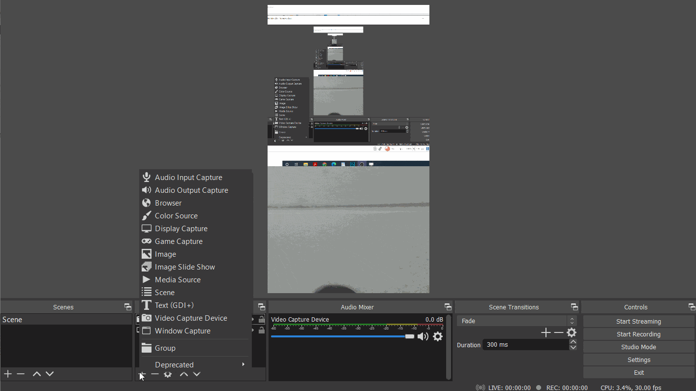Click the Start Recording button

[x=638, y=334]
